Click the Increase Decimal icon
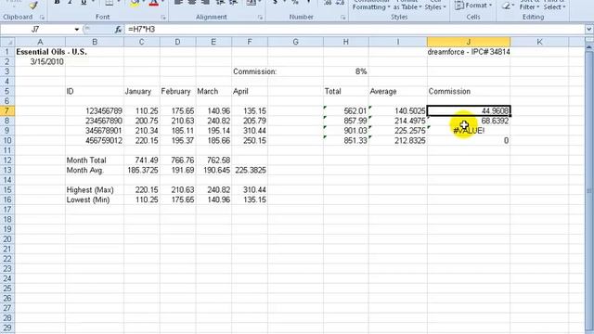 coord(329,3)
